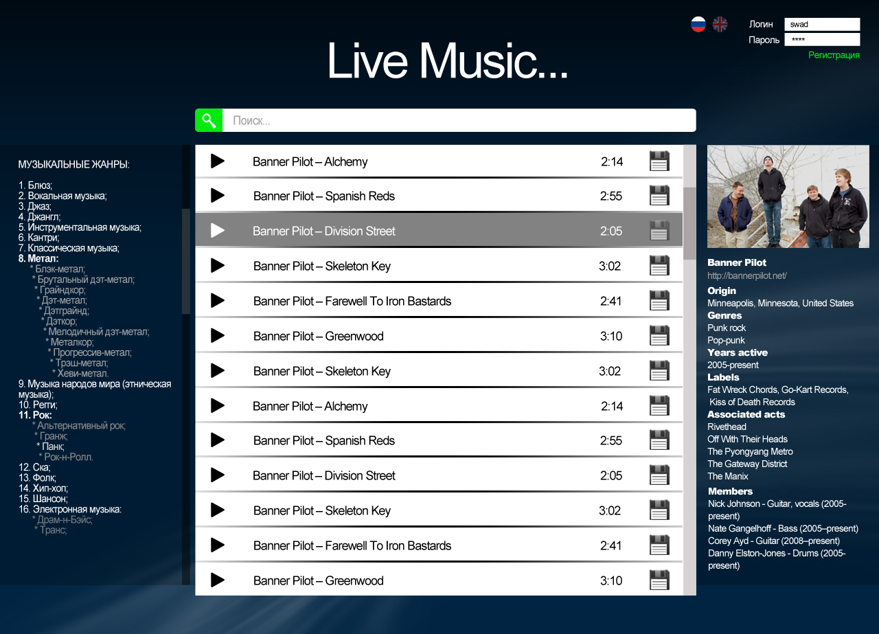Play the topmost Alchemy track in the list
The height and width of the screenshot is (634, 879).
(x=218, y=161)
